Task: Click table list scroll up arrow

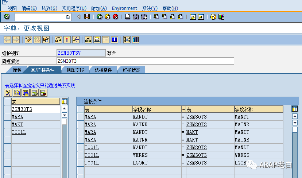Action: (64, 109)
